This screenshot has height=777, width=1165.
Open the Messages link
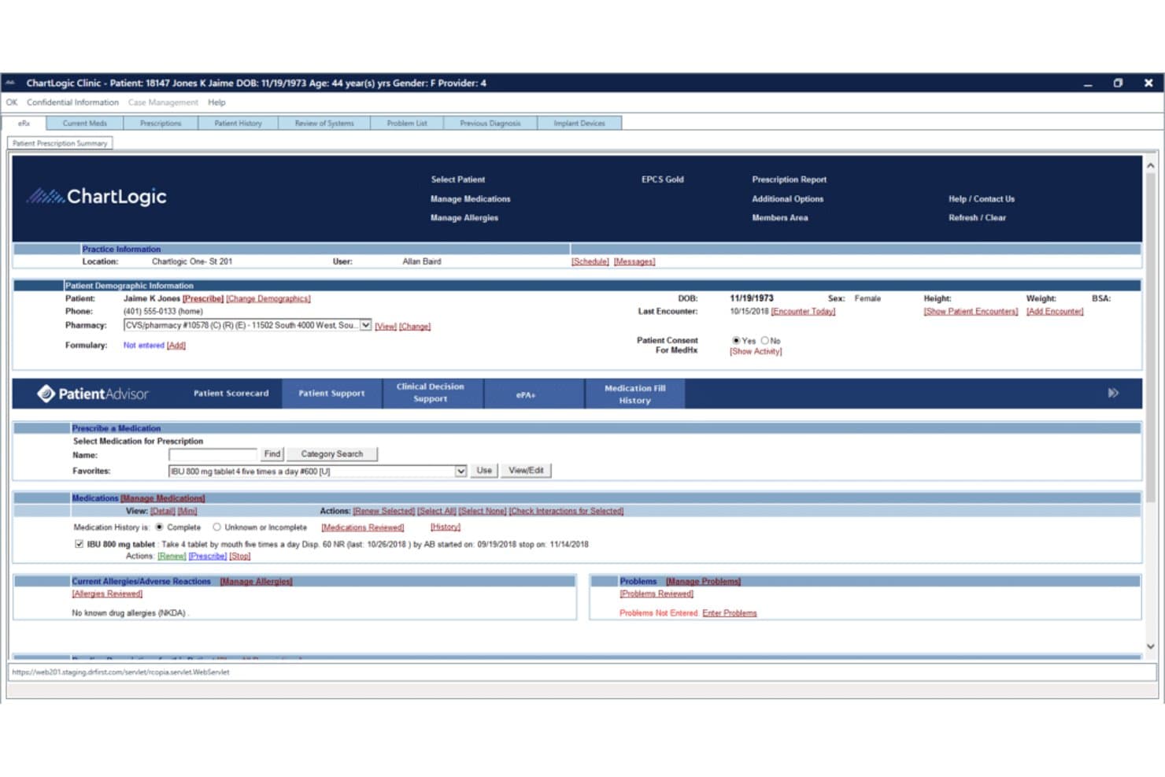coord(634,262)
